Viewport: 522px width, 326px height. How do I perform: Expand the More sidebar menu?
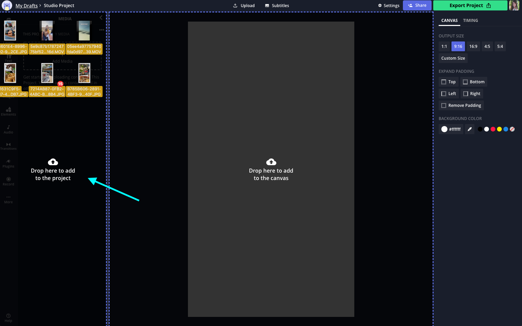[8, 199]
